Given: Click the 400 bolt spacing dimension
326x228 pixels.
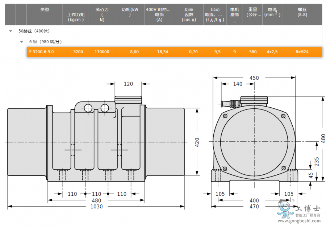Looking at the screenshot, I should click(254, 200).
